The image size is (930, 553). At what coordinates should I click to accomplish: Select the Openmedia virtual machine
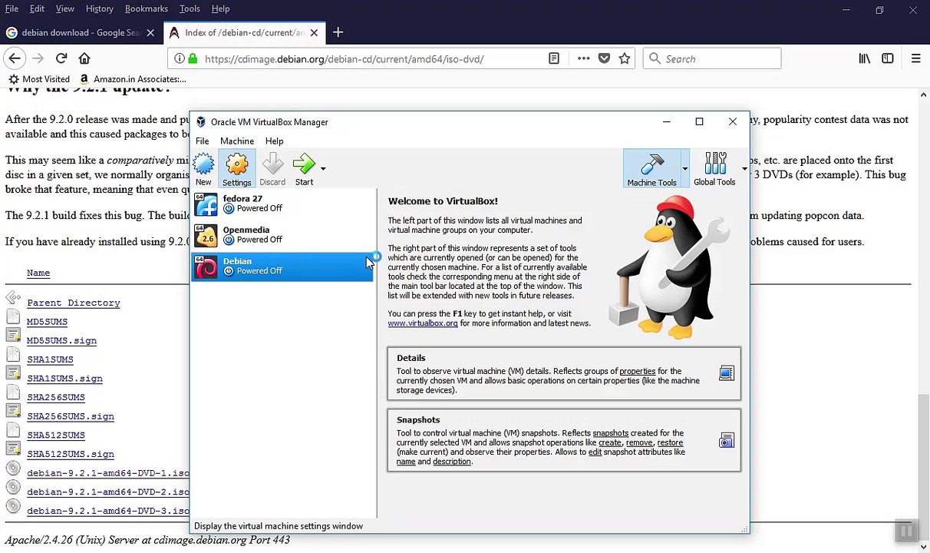click(282, 235)
